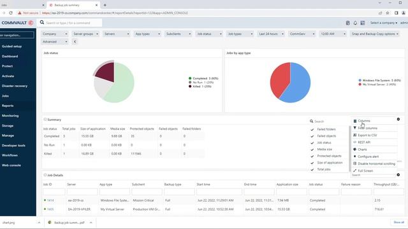Expand the Advanced filter dropdown

[x=55, y=41]
